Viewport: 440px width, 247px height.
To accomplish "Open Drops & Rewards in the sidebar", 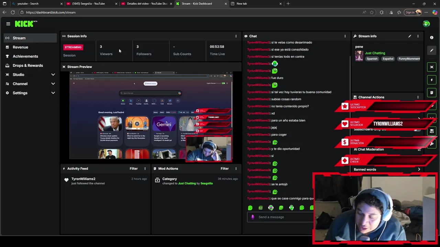I will pos(30,66).
